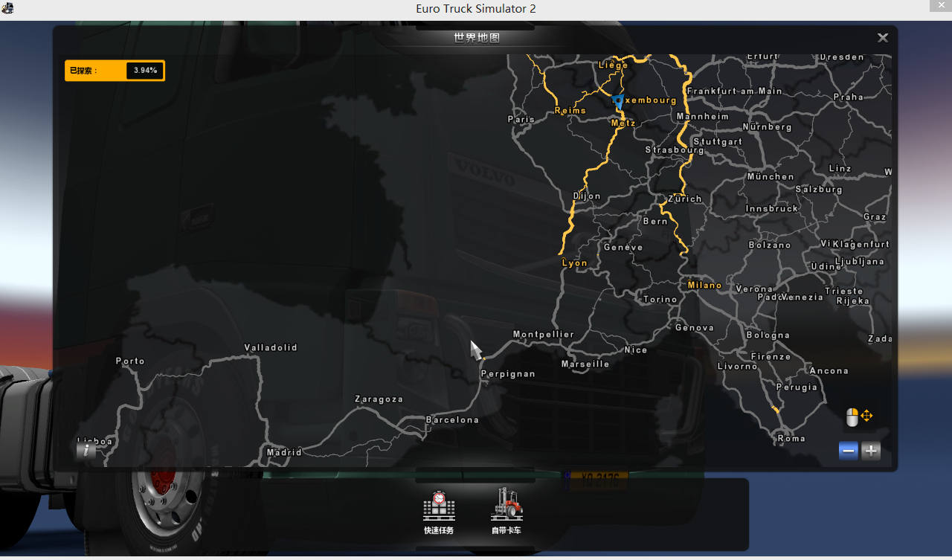The height and width of the screenshot is (560, 952).
Task: Select the 自带卡车 forklift truck icon
Action: (506, 506)
